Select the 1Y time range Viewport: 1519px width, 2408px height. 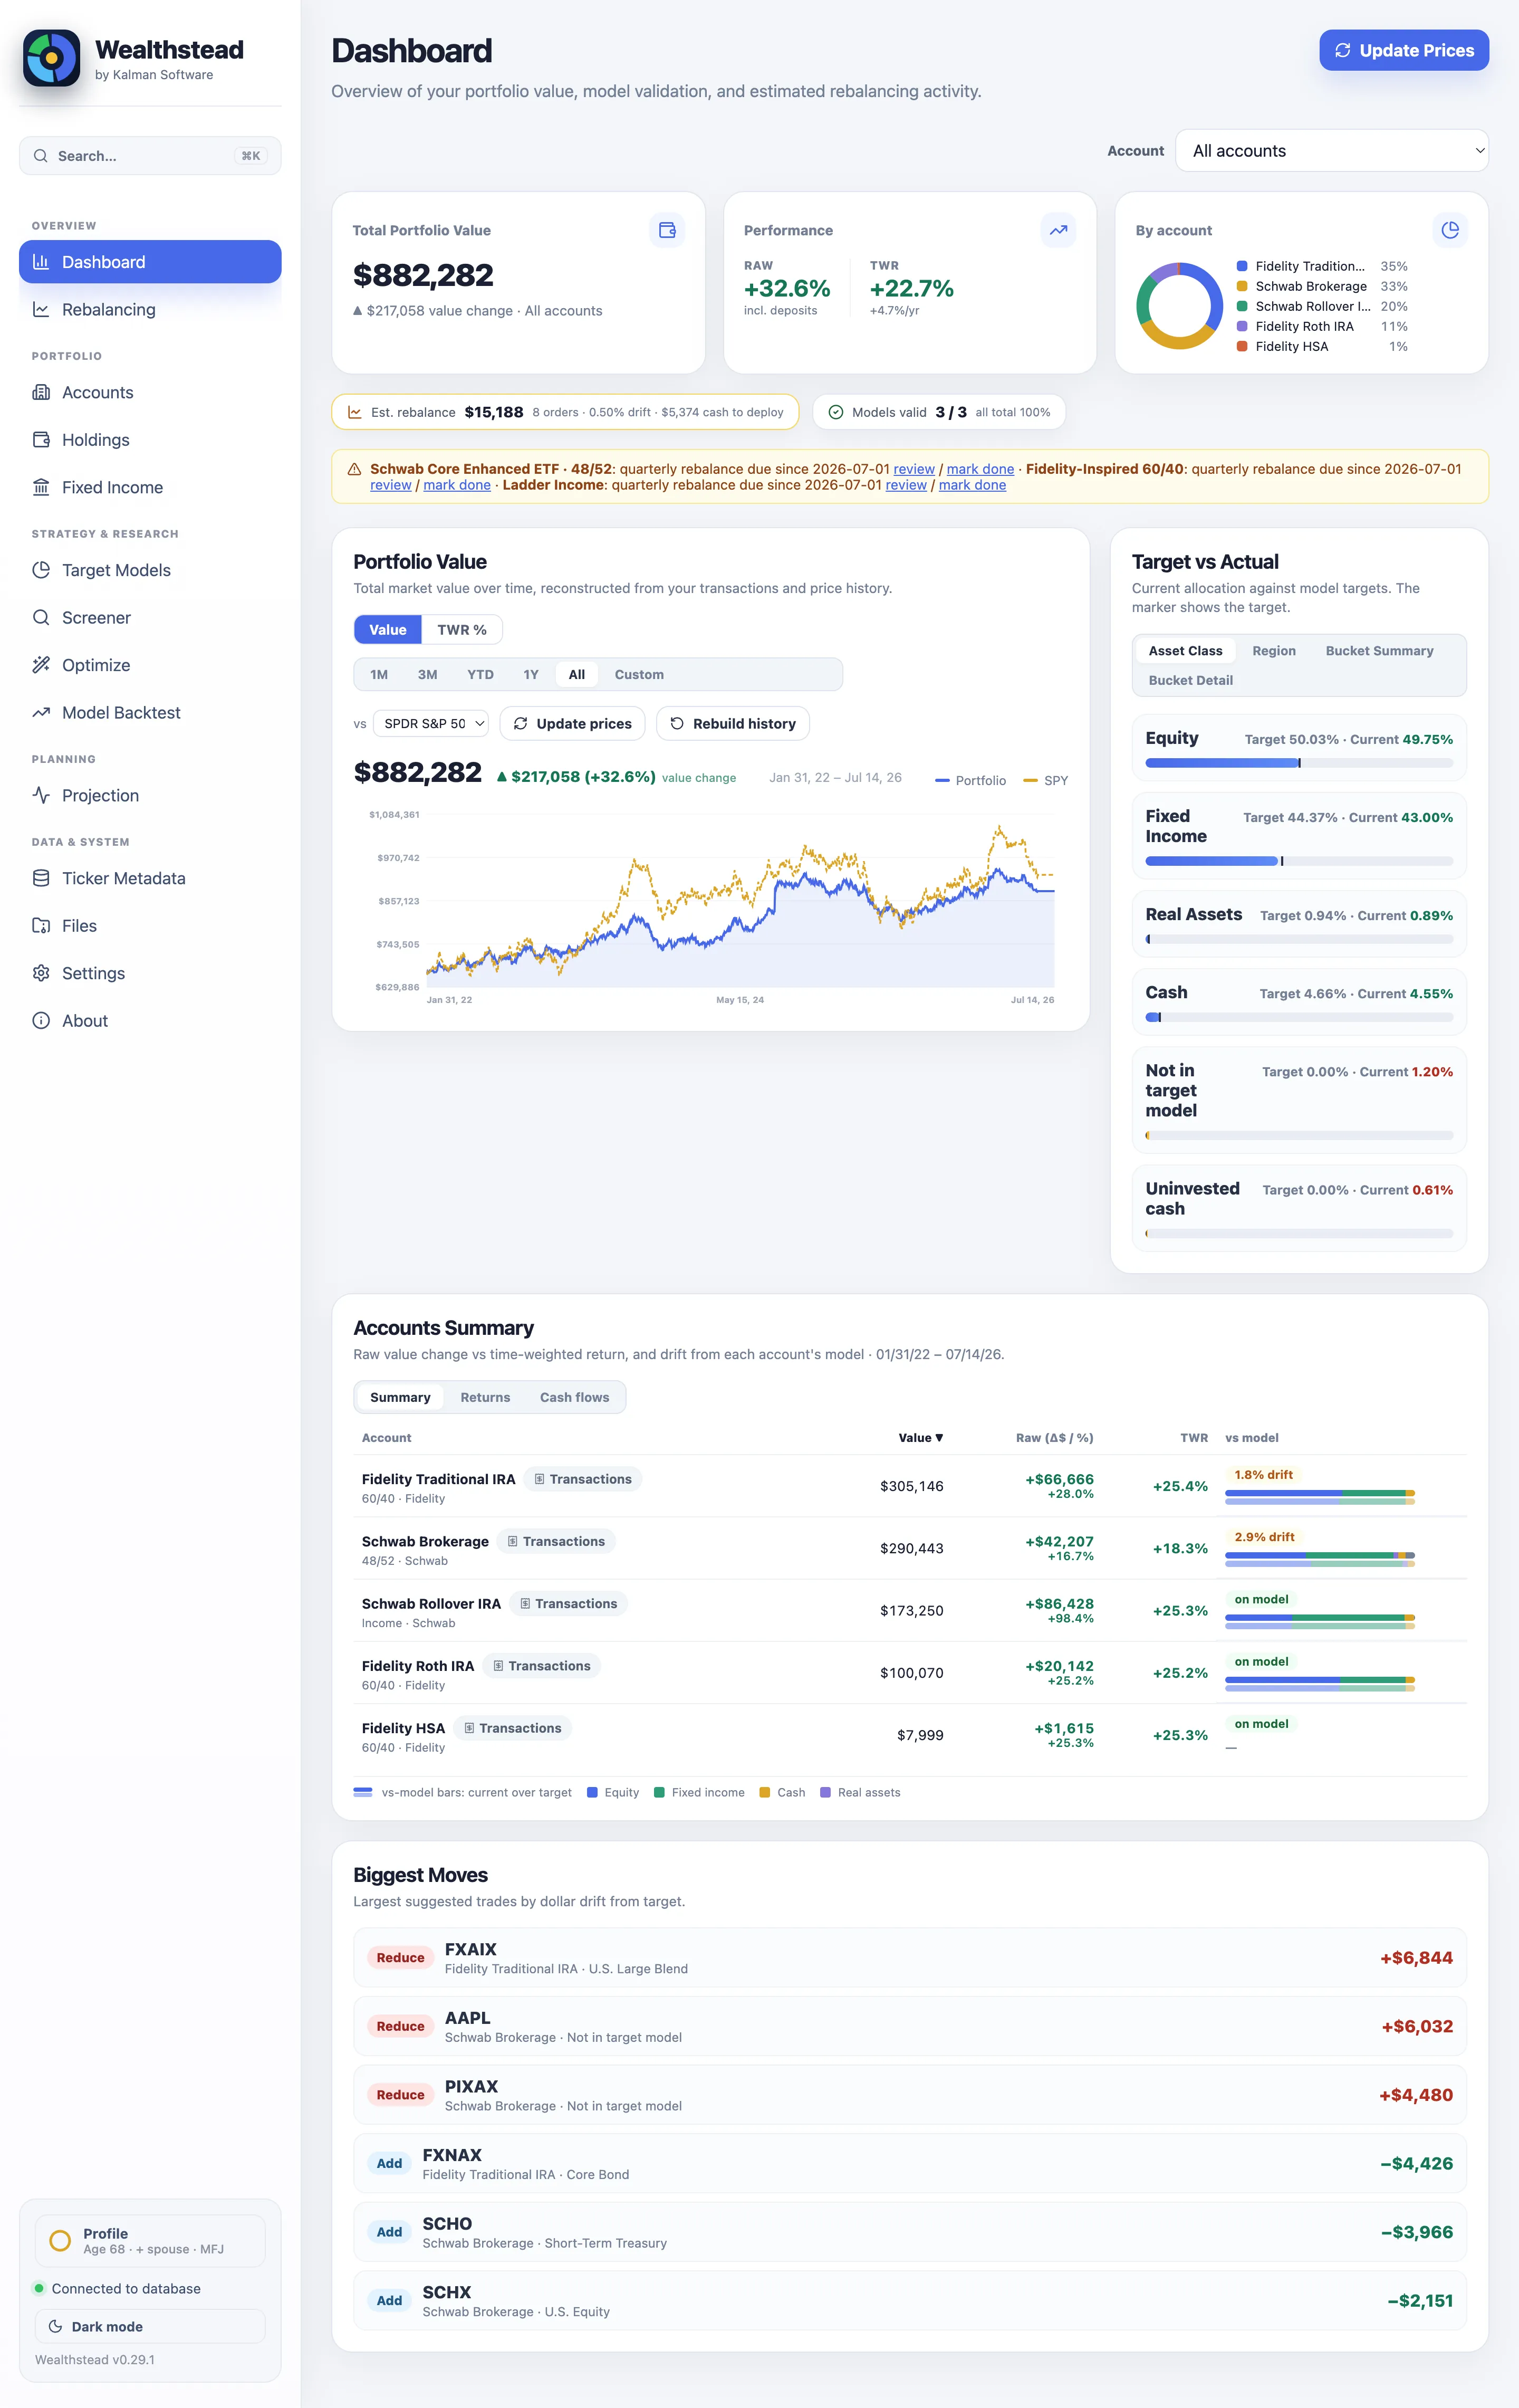[531, 675]
